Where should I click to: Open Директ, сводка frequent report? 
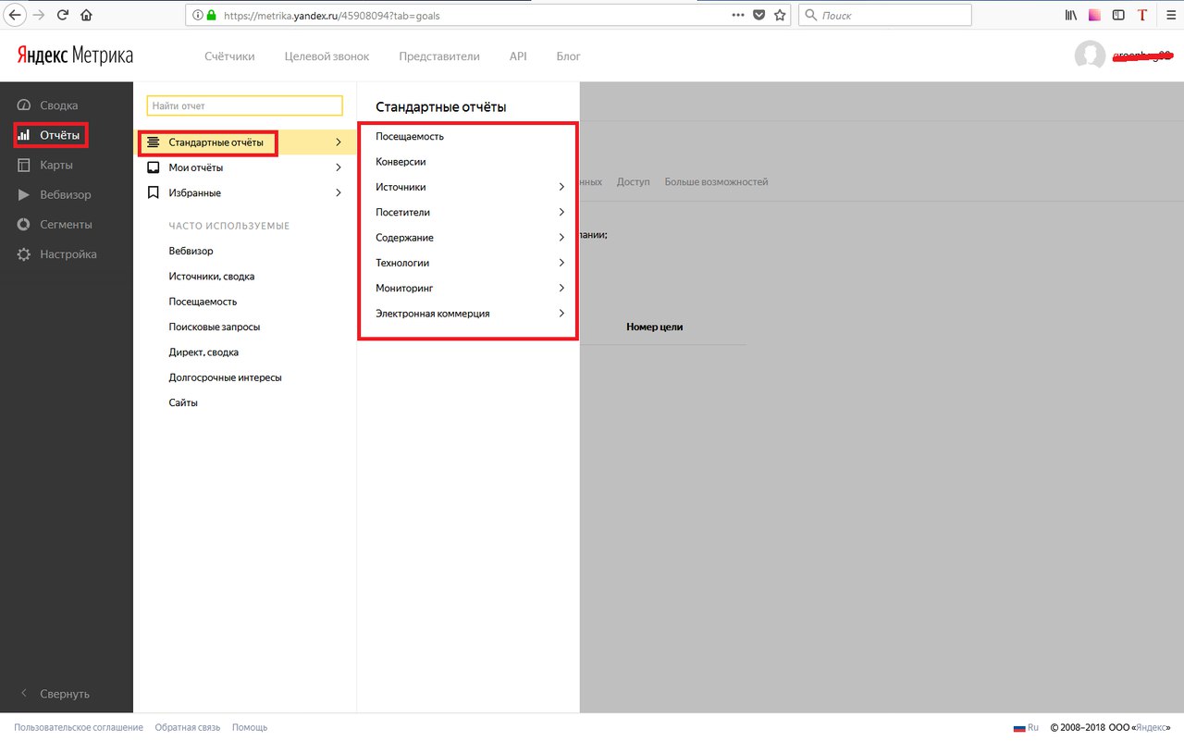pyautogui.click(x=203, y=352)
